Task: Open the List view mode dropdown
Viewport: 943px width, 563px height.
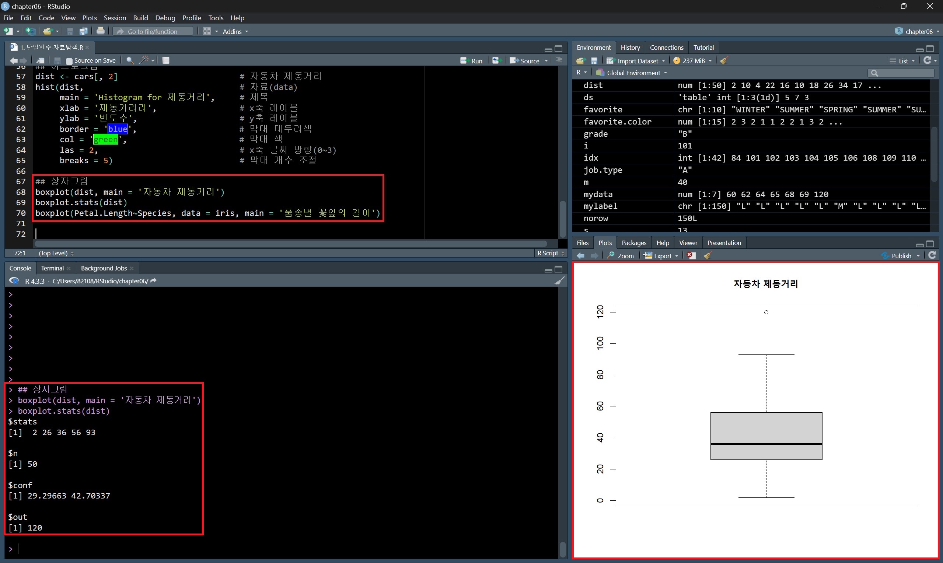Action: [903, 61]
